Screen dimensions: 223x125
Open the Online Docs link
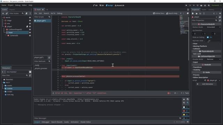pyautogui.click(x=159, y=13)
